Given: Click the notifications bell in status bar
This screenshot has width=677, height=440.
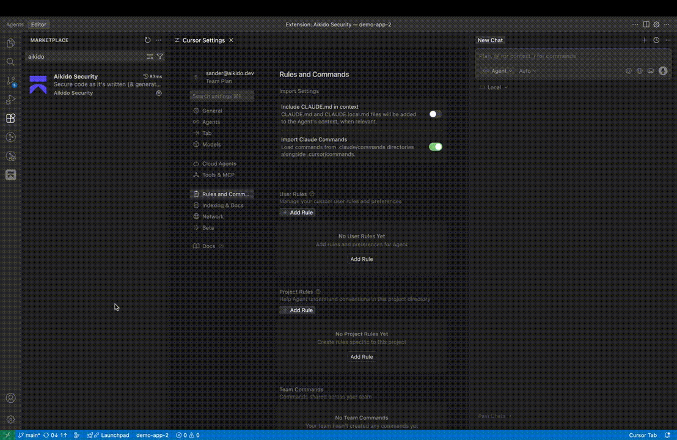Looking at the screenshot, I should (x=667, y=435).
